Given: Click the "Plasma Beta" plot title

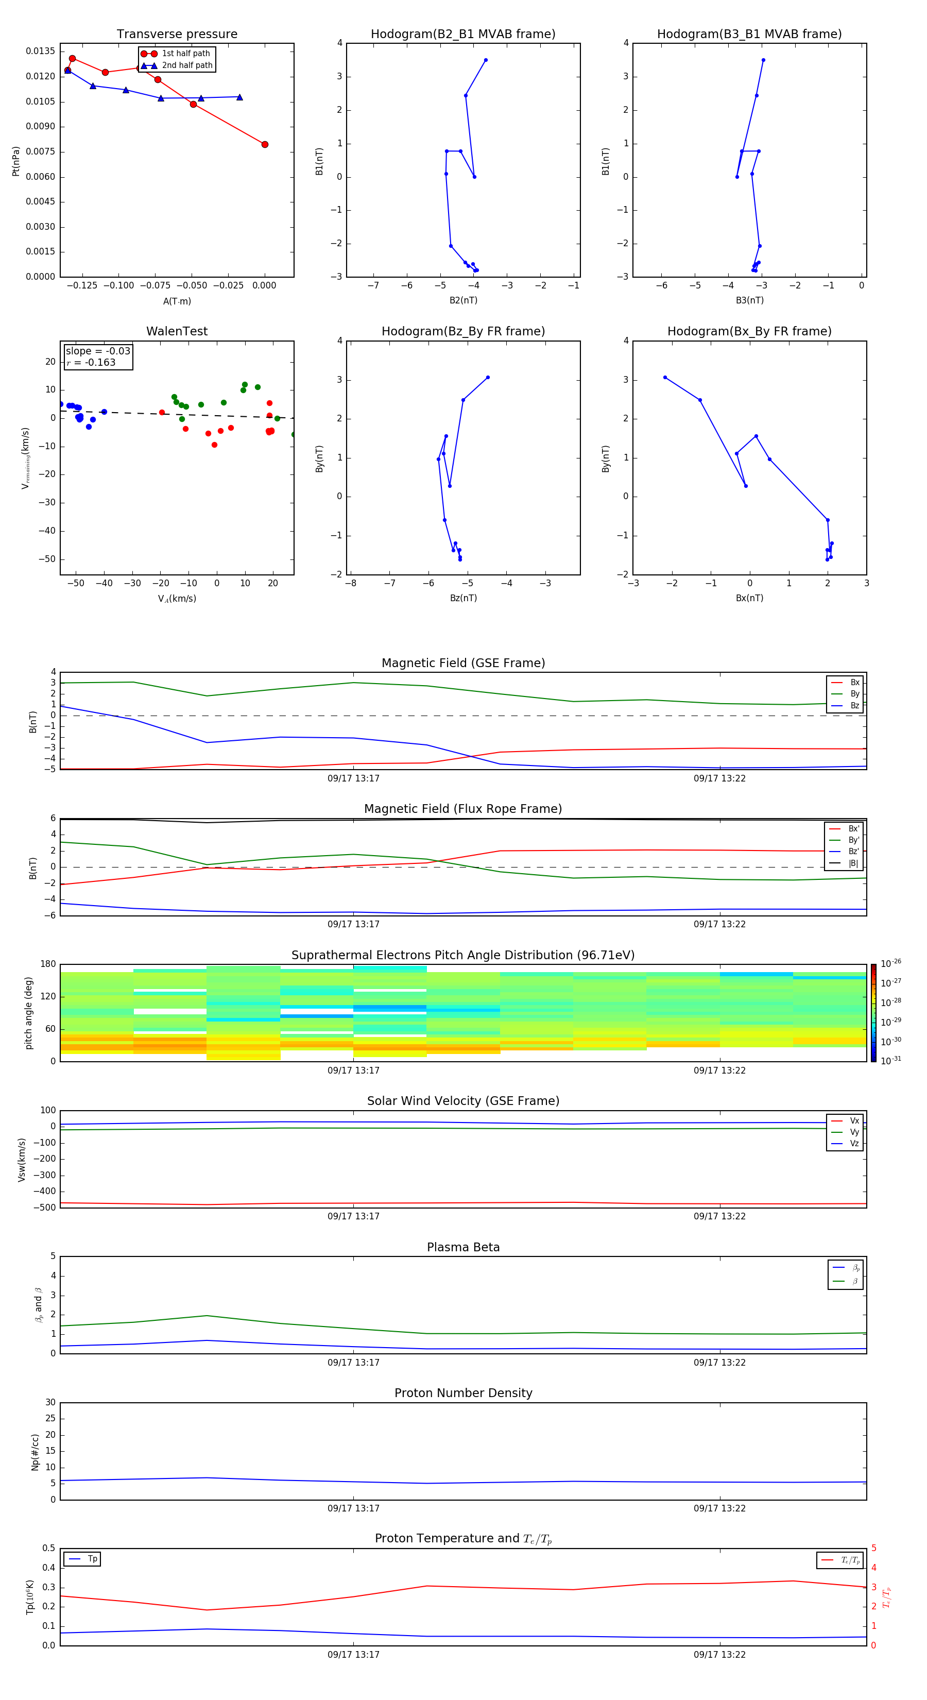Looking at the screenshot, I should click(463, 1247).
